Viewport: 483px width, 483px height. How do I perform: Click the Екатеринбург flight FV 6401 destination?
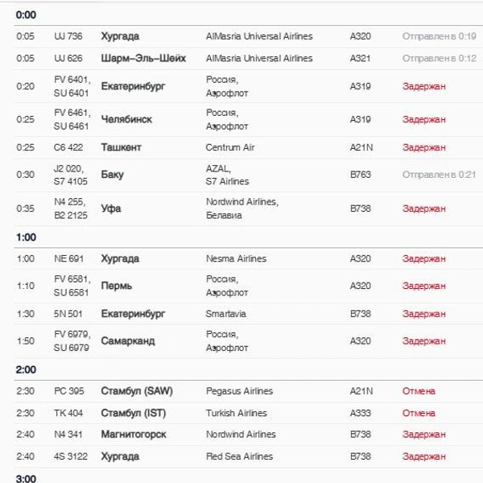(x=133, y=86)
